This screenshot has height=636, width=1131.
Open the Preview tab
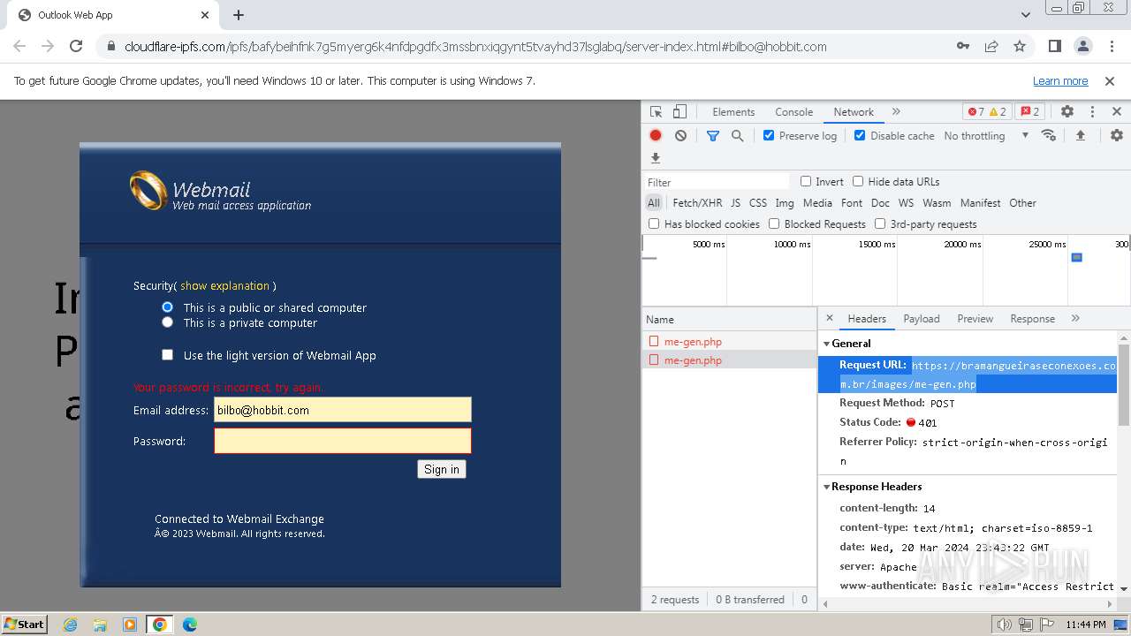(x=975, y=318)
